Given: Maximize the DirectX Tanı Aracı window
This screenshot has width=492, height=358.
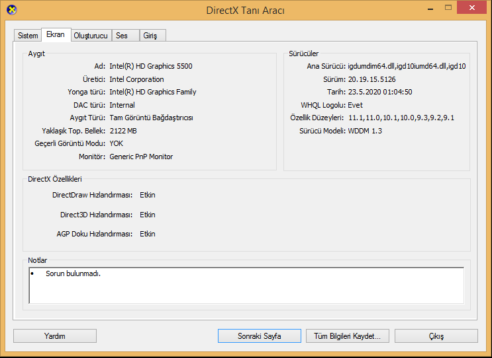Looking at the screenshot, I should (x=448, y=8).
